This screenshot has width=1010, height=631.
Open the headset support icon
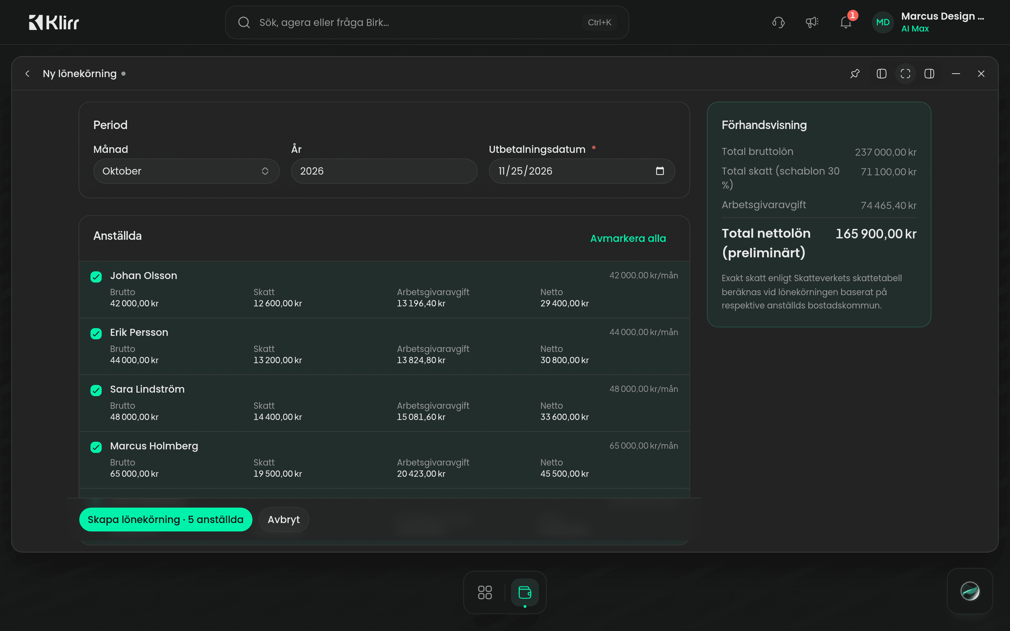(779, 22)
